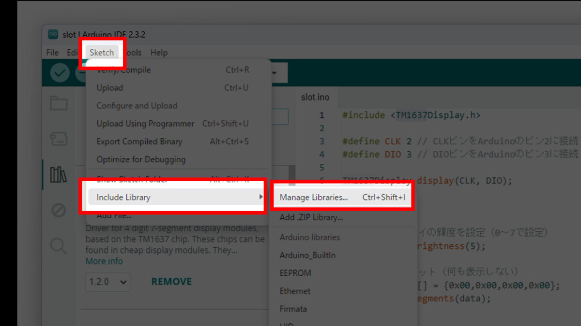This screenshot has height=326, width=581.
Task: Click the Verify checkmark toolbar icon
Action: click(x=60, y=73)
